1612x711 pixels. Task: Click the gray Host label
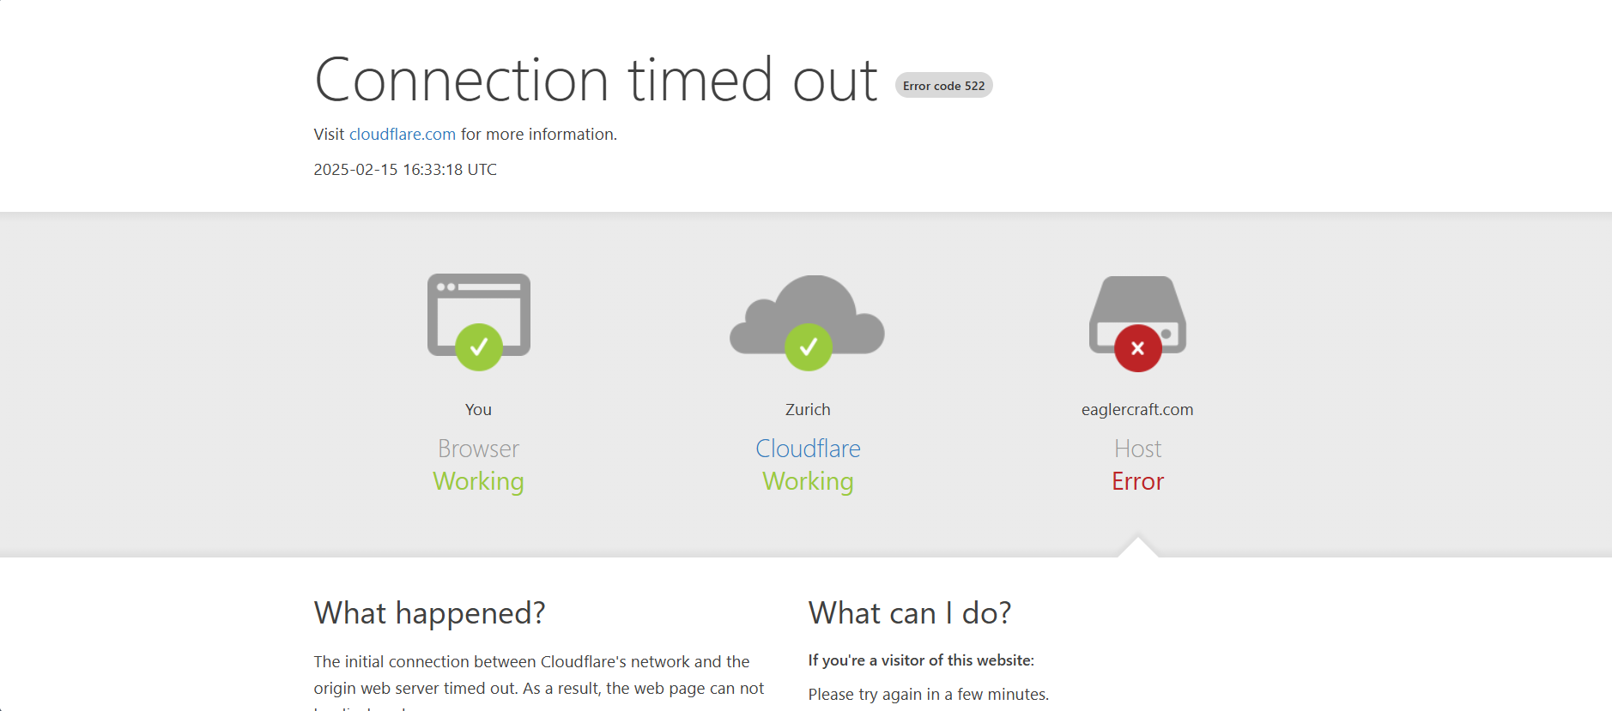coord(1138,449)
